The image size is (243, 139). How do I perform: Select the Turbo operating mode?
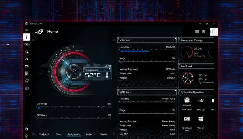(x=89, y=134)
